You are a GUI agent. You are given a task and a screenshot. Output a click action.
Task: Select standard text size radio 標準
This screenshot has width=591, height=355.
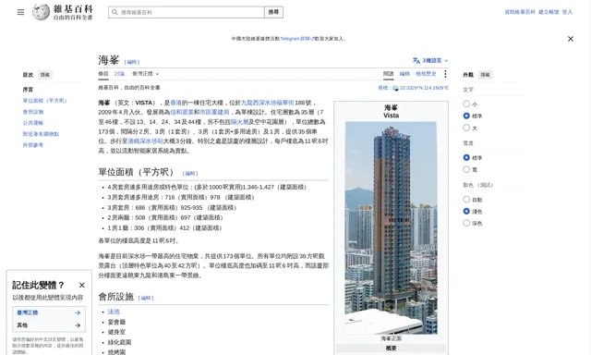click(466, 116)
